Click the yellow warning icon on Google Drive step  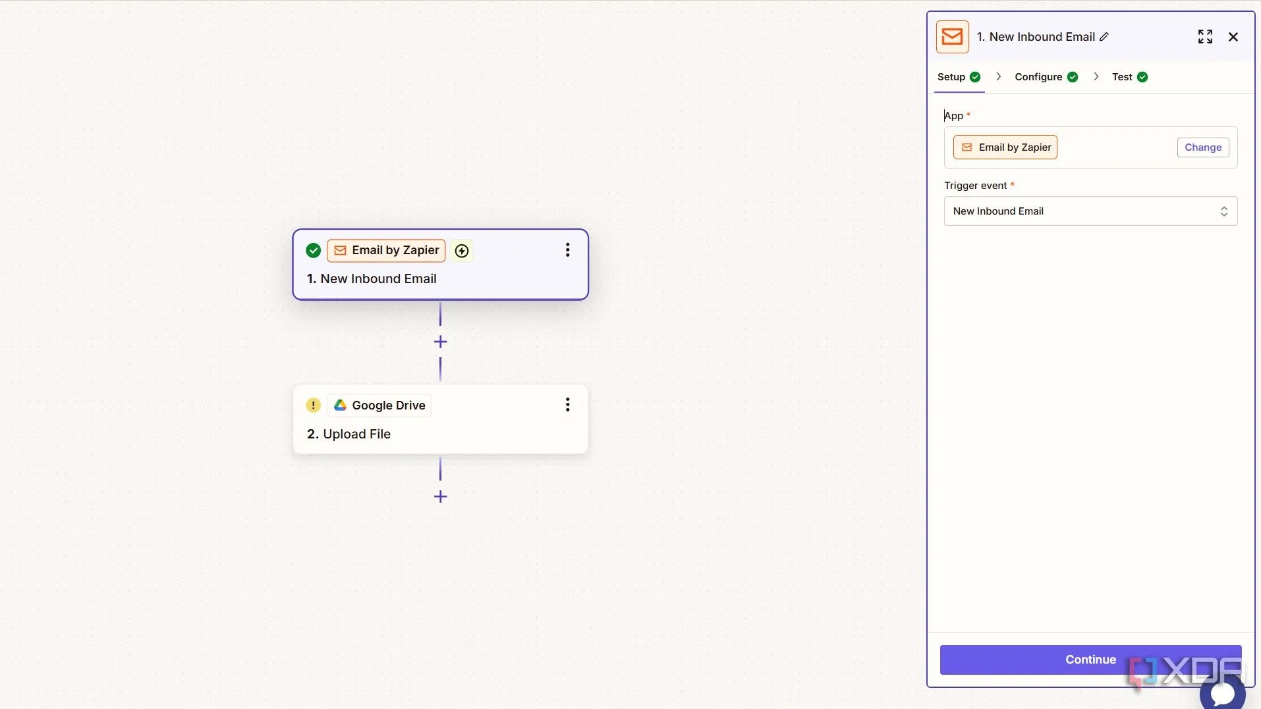click(314, 406)
